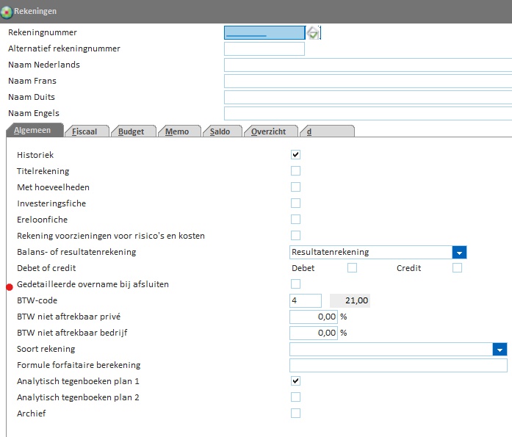Click the Formule forfaitaire berekening field
Image resolution: width=512 pixels, height=437 pixels.
(398, 365)
